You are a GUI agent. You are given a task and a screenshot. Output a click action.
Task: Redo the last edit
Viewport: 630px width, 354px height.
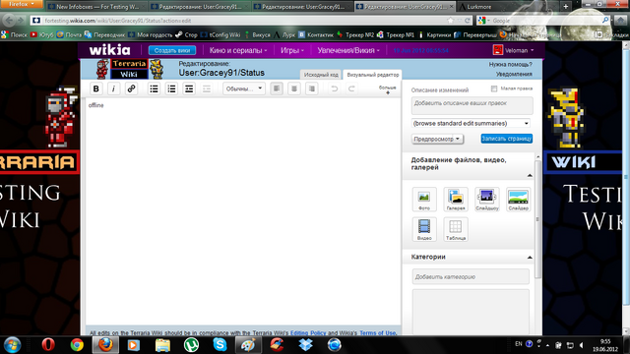pyautogui.click(x=351, y=88)
